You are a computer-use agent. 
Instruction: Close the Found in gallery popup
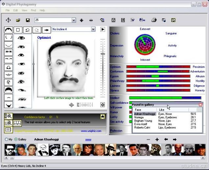coord(200,105)
